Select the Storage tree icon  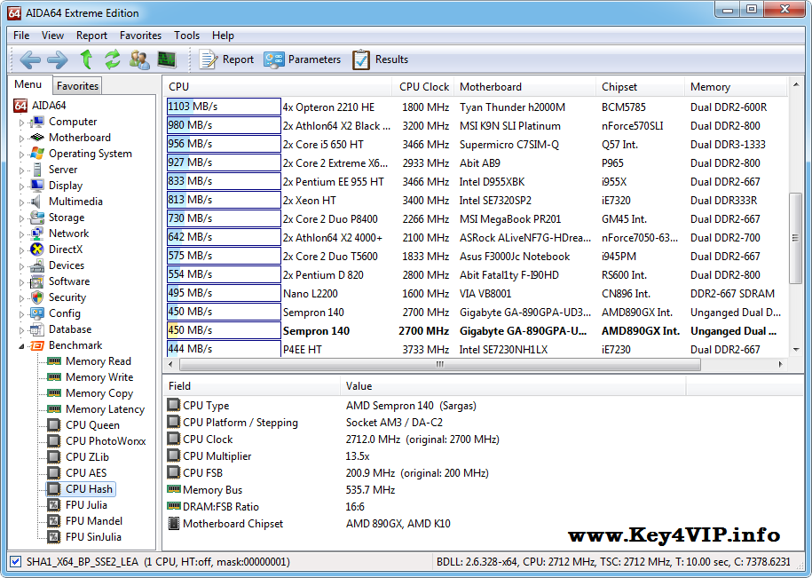36,218
